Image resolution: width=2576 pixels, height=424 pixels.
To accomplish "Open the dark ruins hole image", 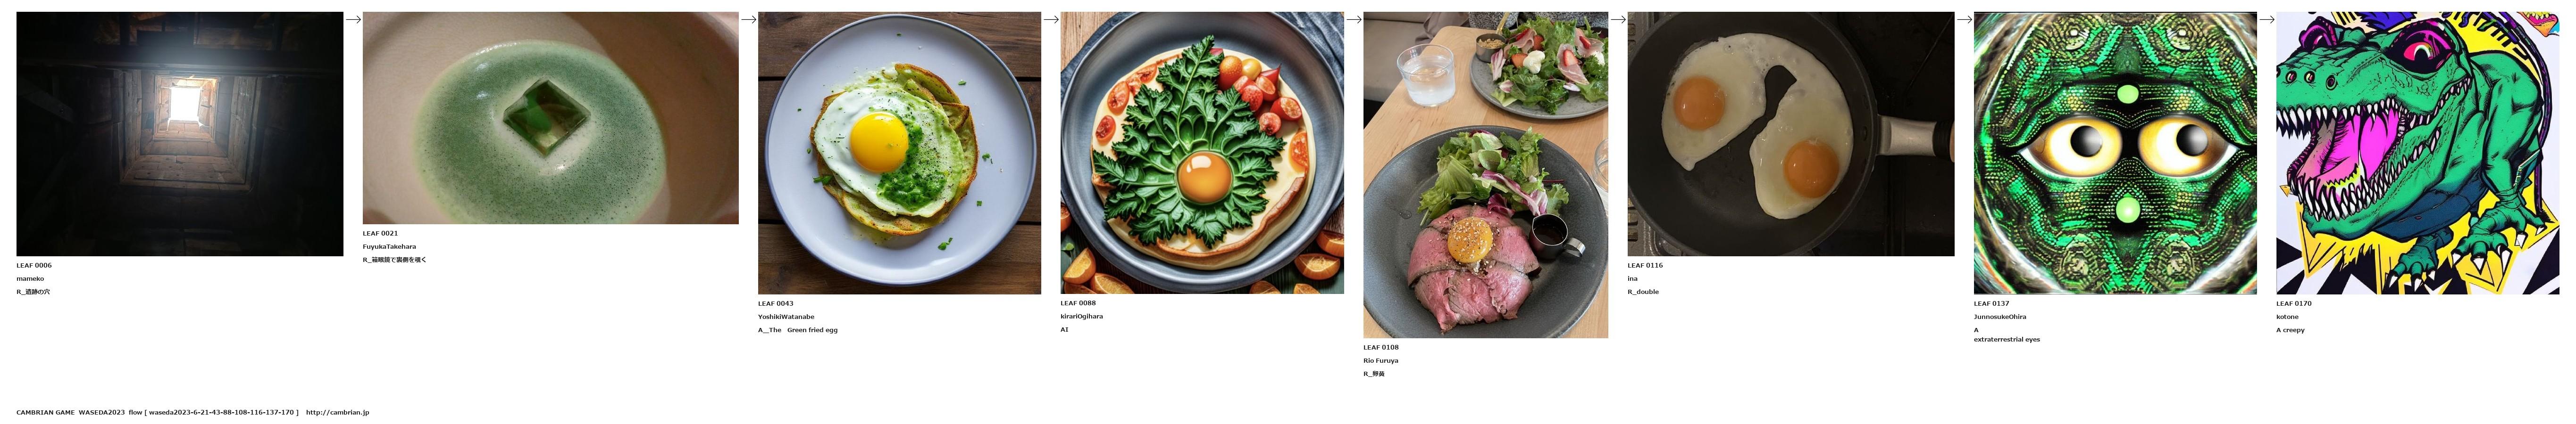I will tap(180, 134).
